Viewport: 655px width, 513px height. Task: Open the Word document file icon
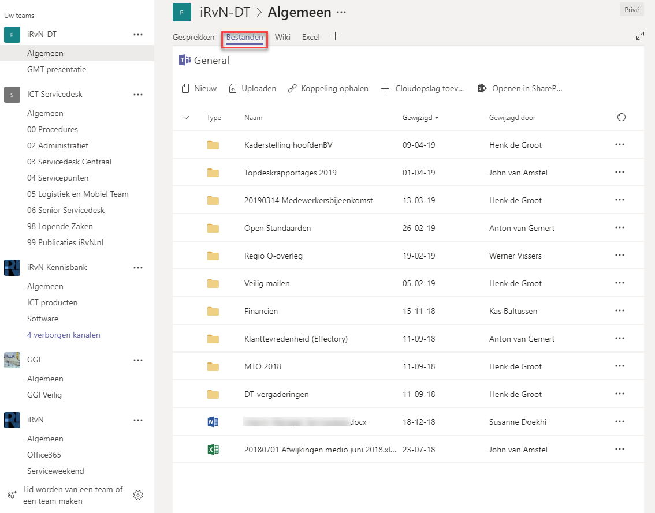click(213, 422)
